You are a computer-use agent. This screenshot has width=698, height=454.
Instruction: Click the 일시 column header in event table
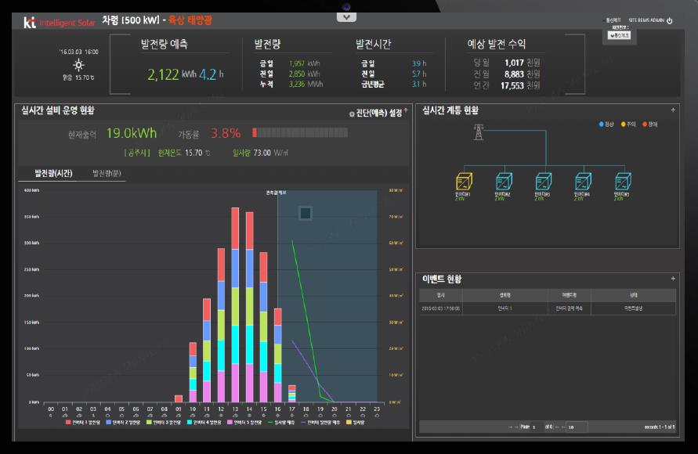tap(441, 295)
